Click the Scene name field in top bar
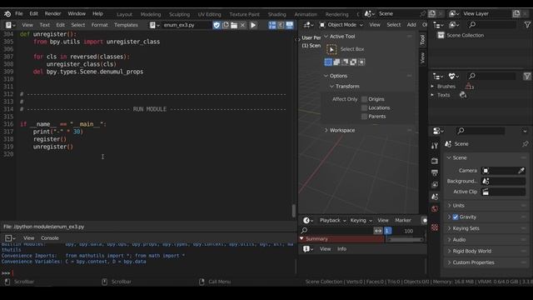The height and width of the screenshot is (300, 533). pyautogui.click(x=398, y=14)
